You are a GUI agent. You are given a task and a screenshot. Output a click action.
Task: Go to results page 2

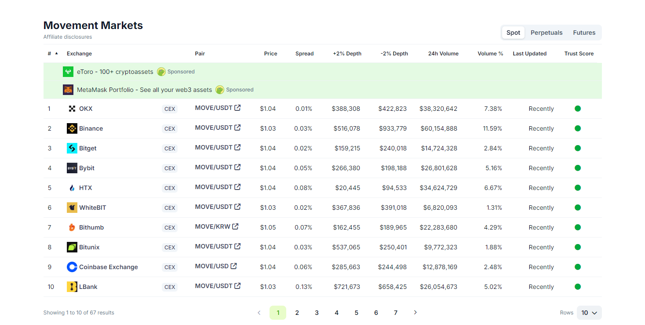pyautogui.click(x=297, y=313)
